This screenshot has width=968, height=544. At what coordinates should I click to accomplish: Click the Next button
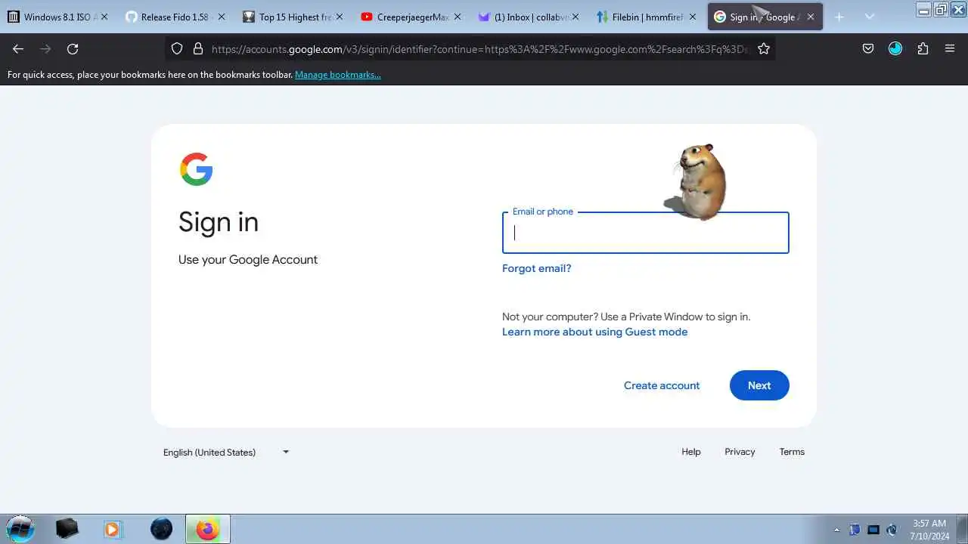759,385
